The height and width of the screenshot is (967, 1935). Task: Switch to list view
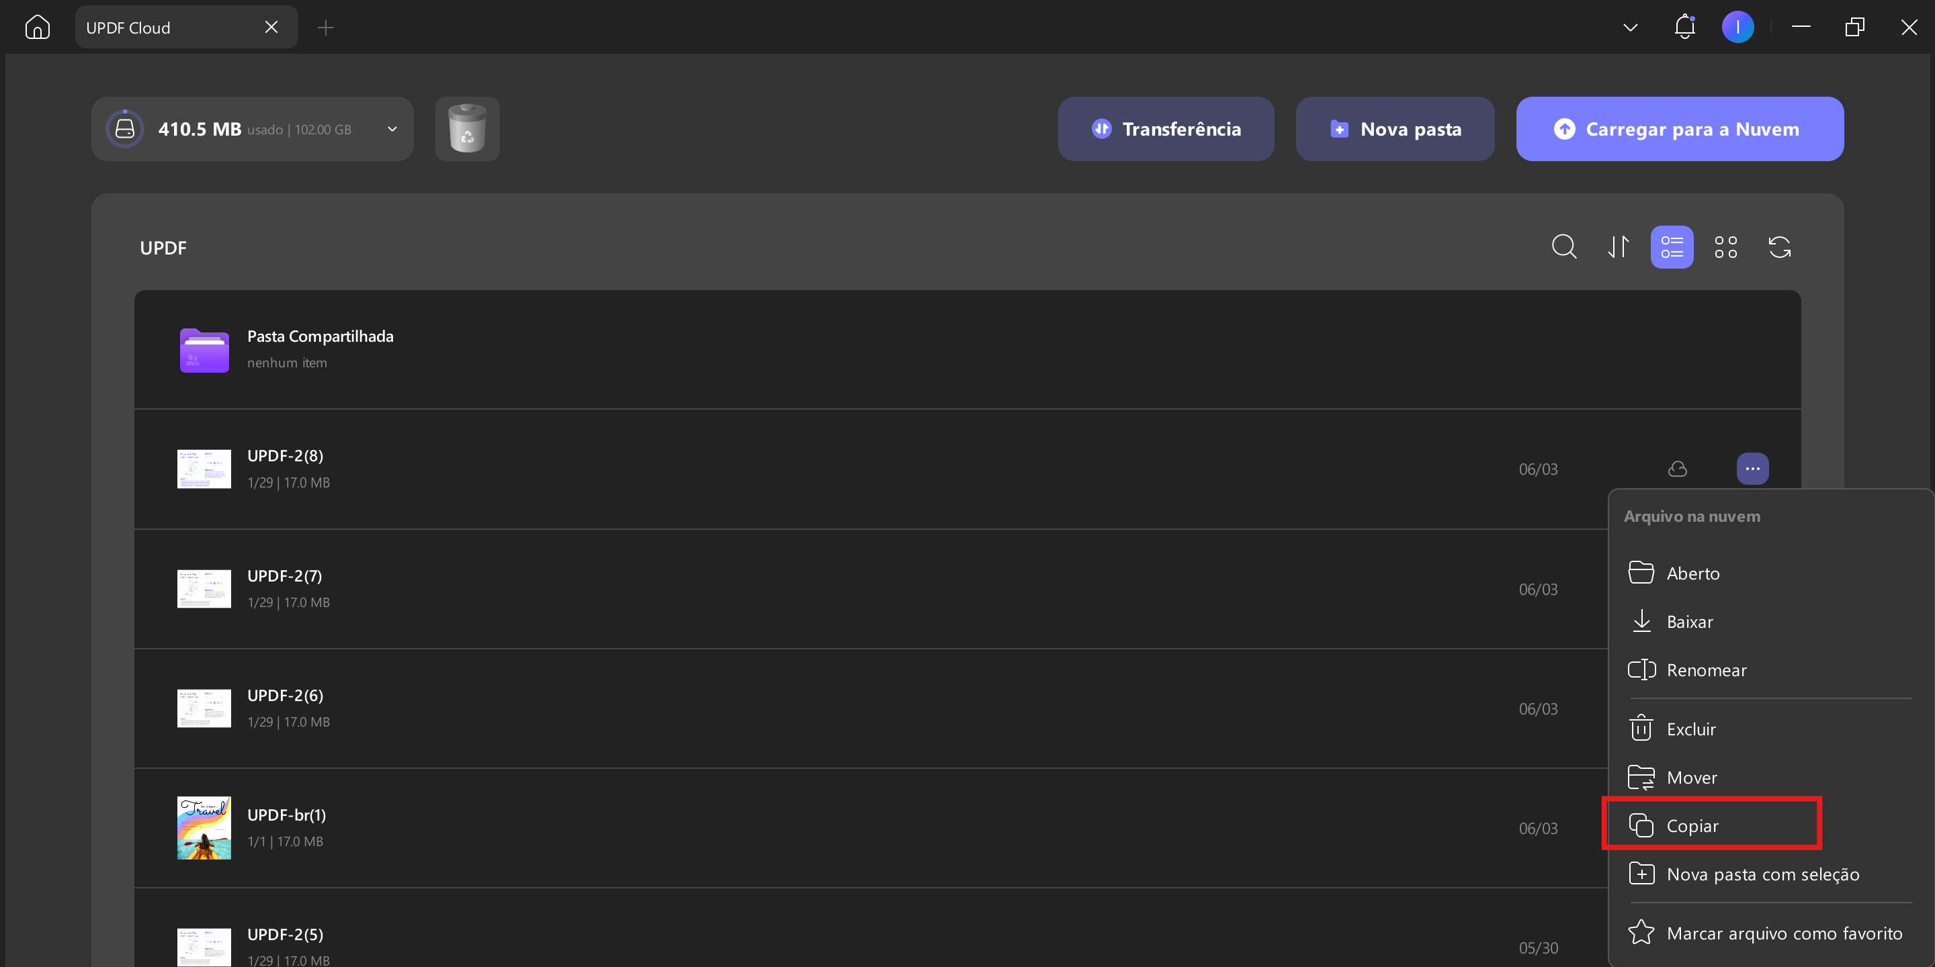pyautogui.click(x=1672, y=247)
